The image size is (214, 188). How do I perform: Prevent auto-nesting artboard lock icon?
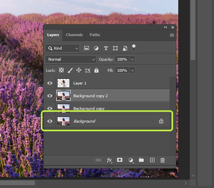[88, 70]
